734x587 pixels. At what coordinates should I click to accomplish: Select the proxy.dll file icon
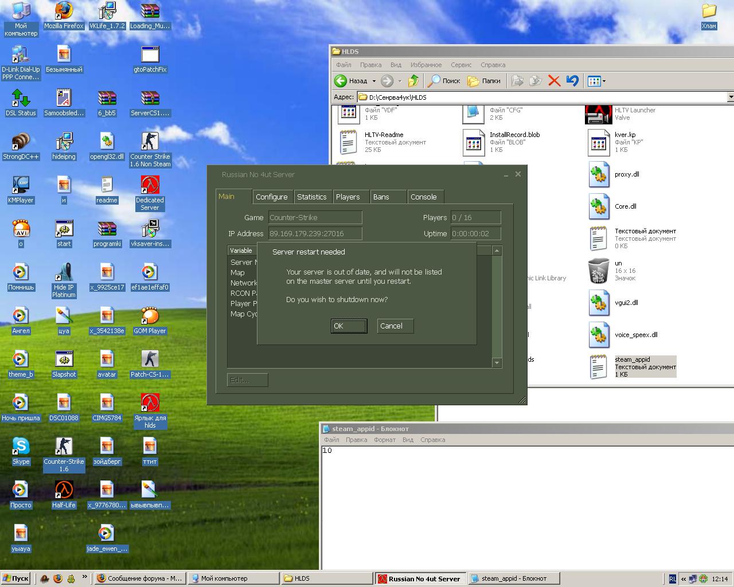[x=599, y=175]
